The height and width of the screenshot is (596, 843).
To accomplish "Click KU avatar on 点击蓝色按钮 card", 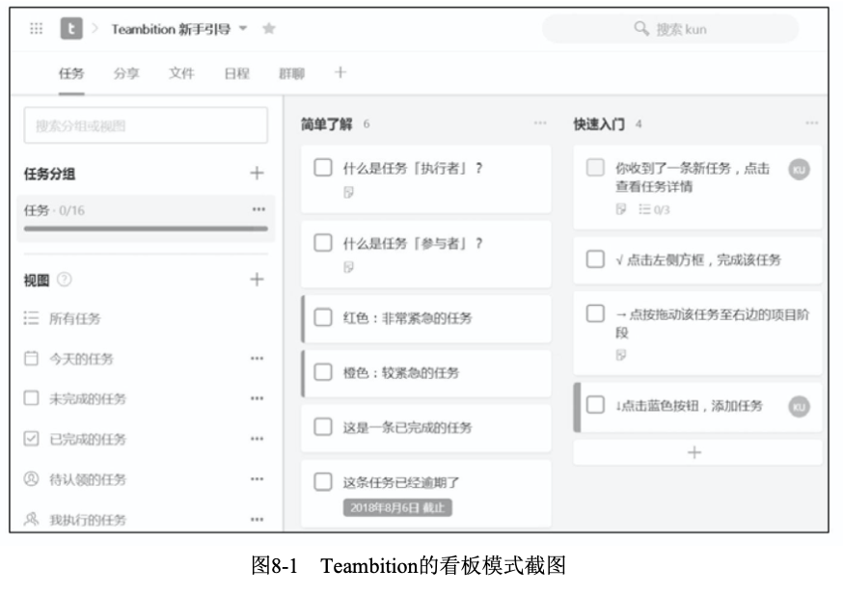I will [x=800, y=407].
